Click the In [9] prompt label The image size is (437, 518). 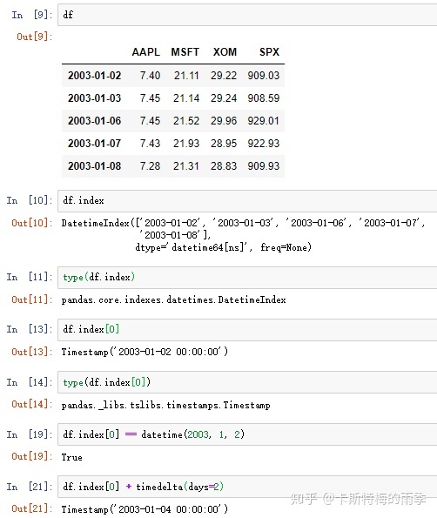(x=32, y=15)
